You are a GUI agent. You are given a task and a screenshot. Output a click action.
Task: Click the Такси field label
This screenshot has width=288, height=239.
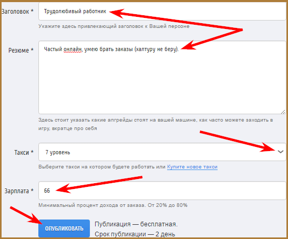[x=24, y=152]
